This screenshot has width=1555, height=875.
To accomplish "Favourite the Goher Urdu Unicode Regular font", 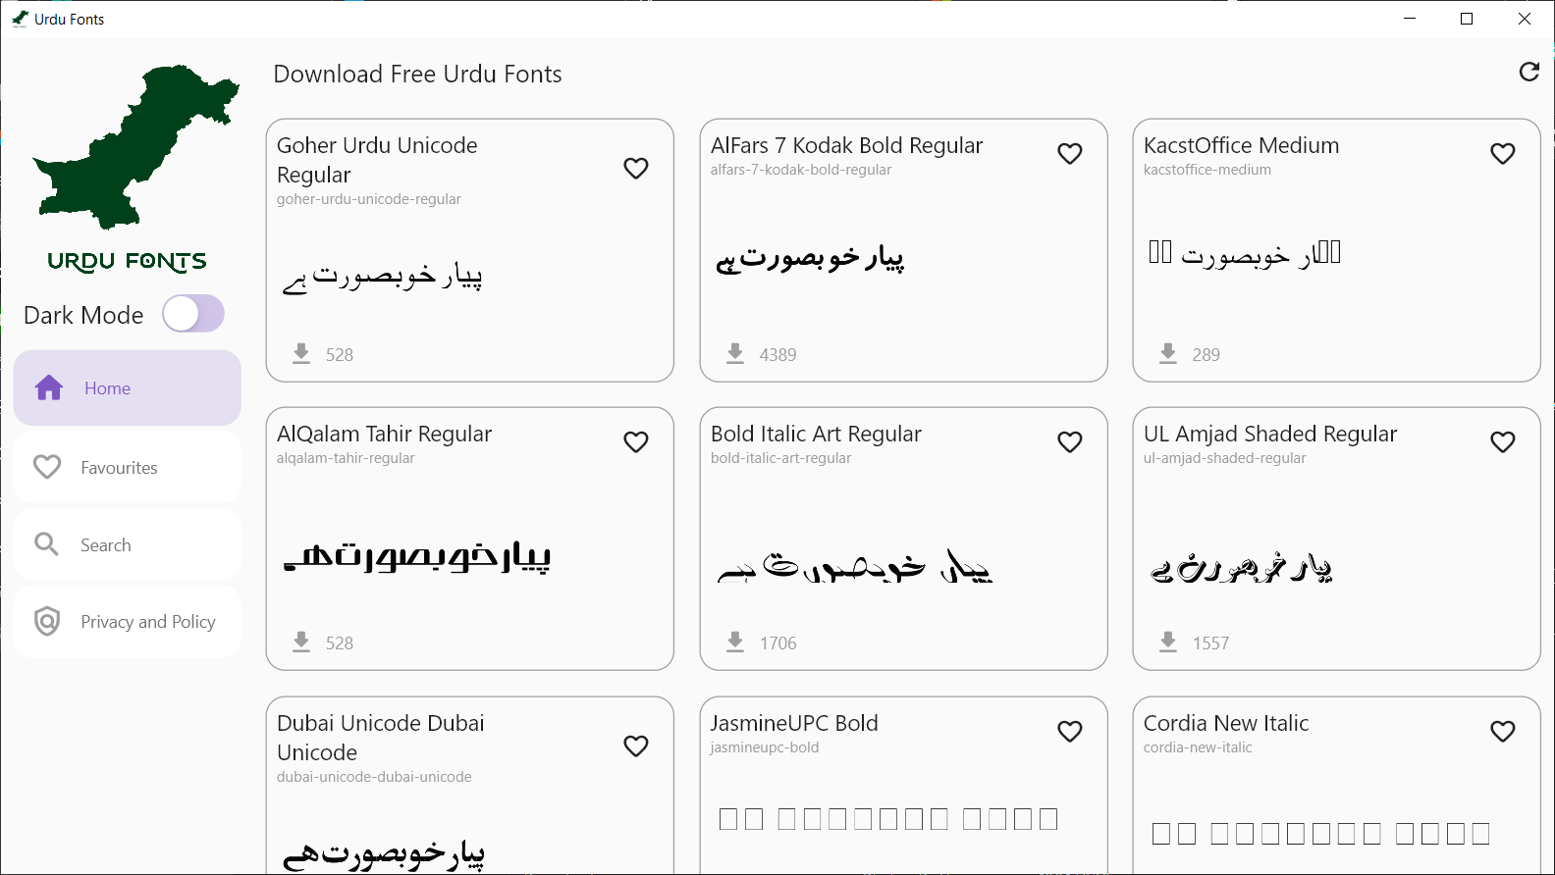I will click(x=636, y=169).
